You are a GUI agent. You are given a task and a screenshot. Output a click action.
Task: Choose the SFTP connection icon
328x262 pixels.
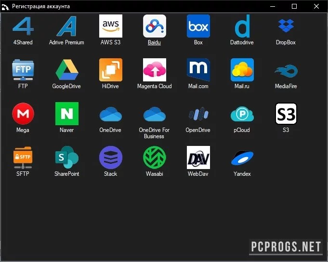(23, 157)
